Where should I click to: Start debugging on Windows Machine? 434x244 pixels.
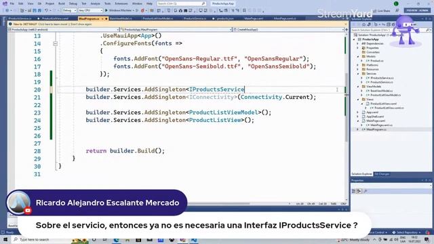[119, 10]
